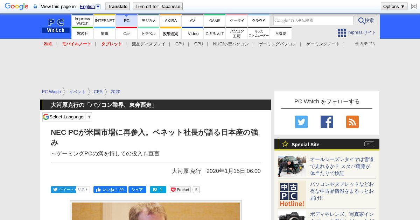Click the イベント breadcrumb
Image resolution: width=420 pixels, height=220 pixels.
pyautogui.click(x=77, y=92)
